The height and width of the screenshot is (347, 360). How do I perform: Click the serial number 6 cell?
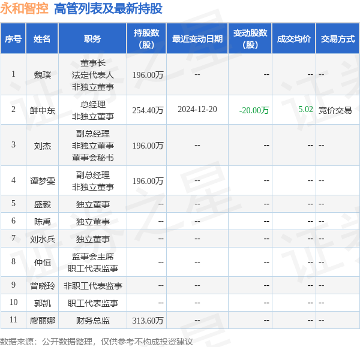point(14,221)
